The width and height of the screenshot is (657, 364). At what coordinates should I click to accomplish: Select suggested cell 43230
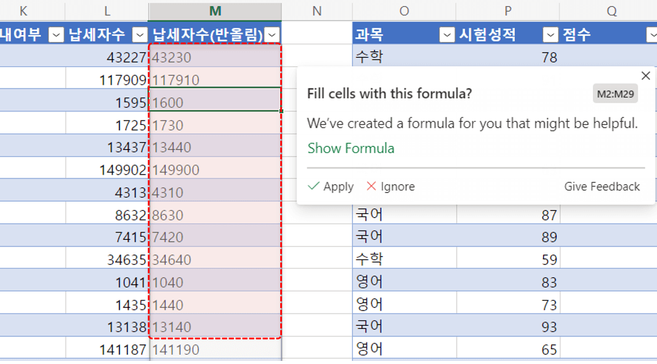click(x=215, y=56)
